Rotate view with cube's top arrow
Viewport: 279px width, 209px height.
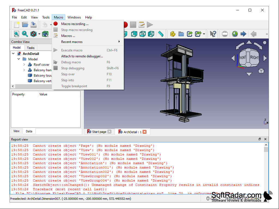[x=249, y=42]
